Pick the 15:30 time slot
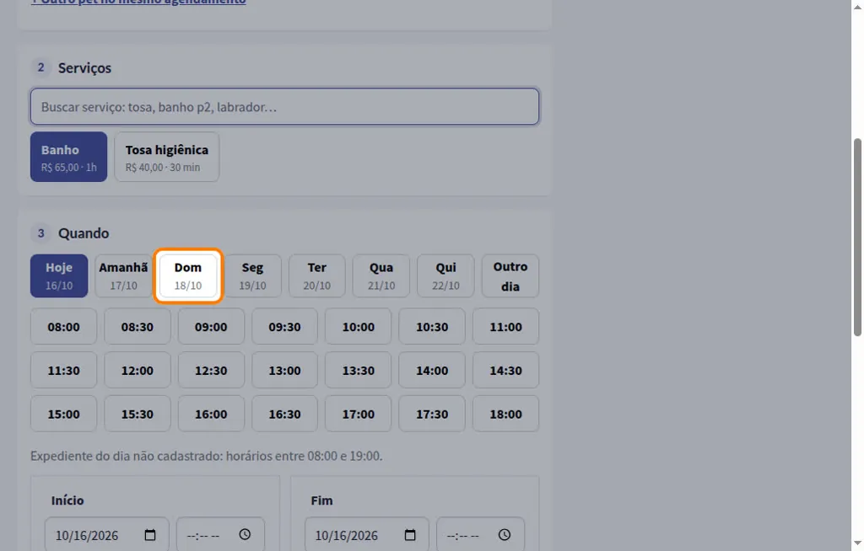864x551 pixels. click(138, 414)
